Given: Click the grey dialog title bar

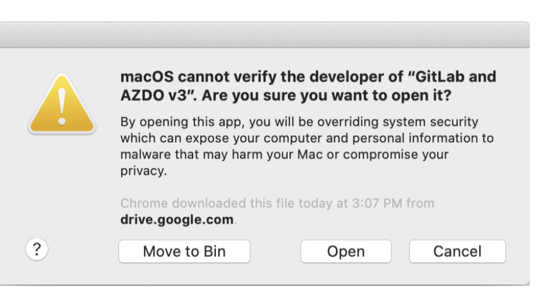Looking at the screenshot, I should click(264, 35).
